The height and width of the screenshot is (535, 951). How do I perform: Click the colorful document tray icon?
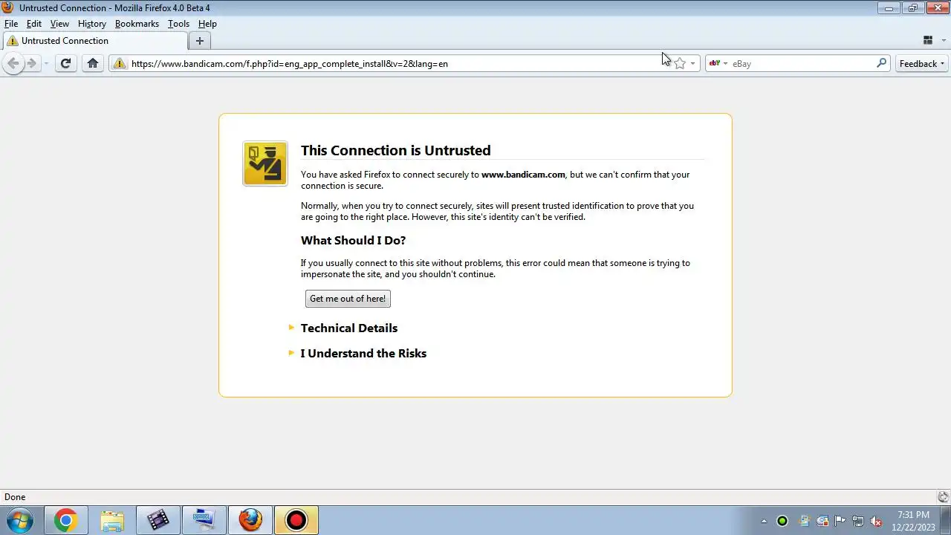coord(803,521)
